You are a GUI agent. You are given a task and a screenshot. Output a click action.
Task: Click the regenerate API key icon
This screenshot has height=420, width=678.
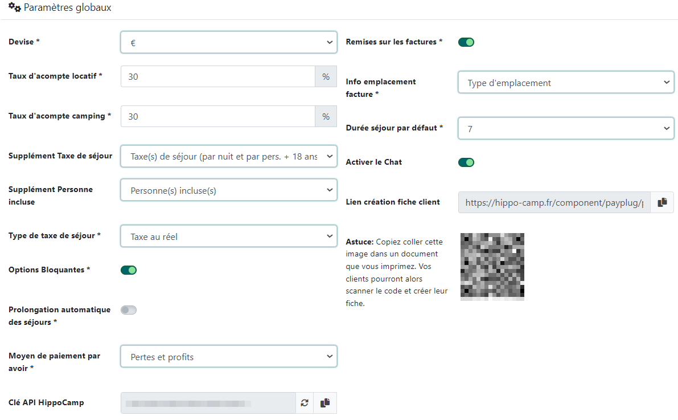305,403
